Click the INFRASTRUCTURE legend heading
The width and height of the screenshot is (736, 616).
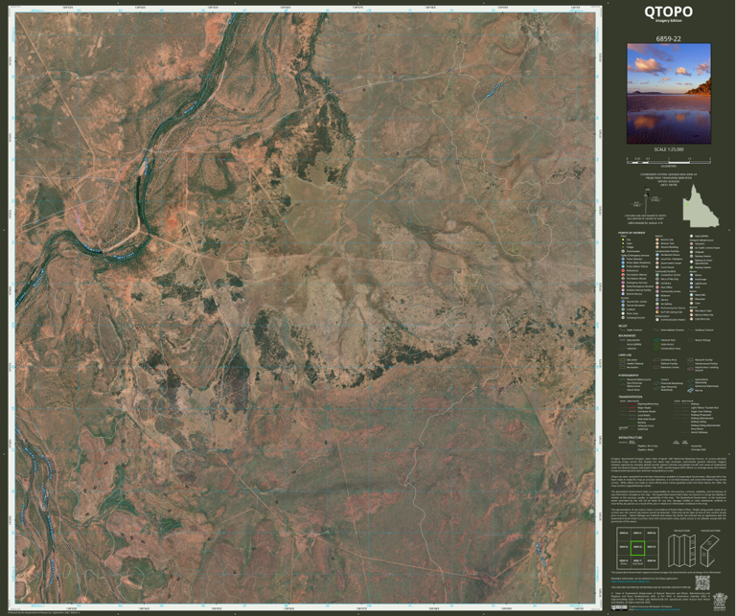point(631,437)
